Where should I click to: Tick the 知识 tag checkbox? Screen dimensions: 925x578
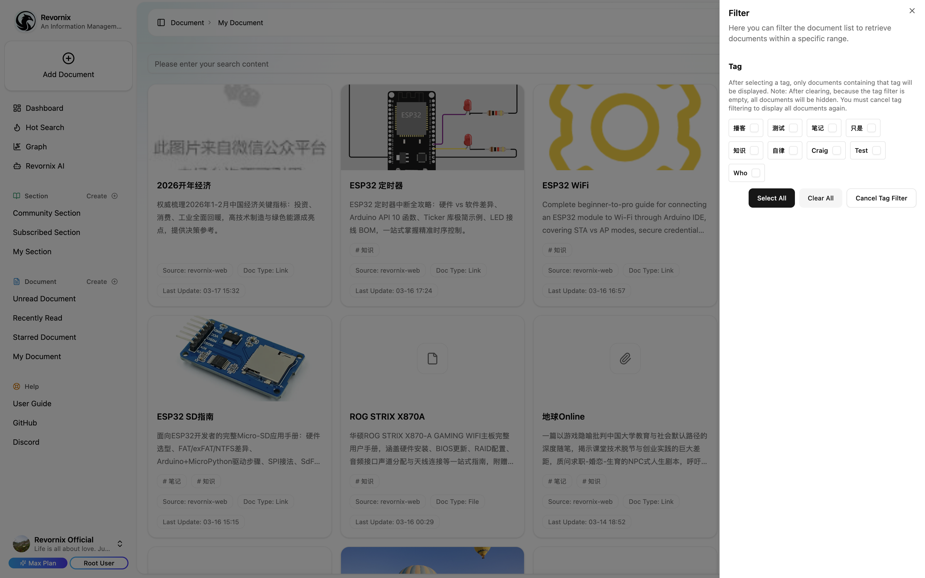click(x=754, y=151)
